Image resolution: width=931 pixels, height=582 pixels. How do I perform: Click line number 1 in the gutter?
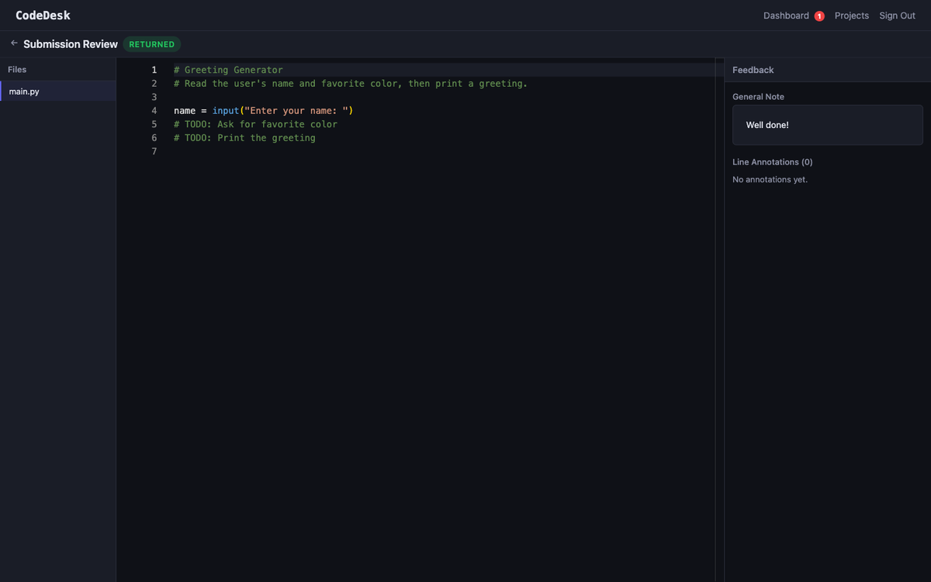[154, 70]
